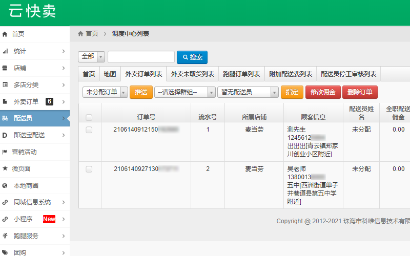Click the 订单号 column header
This screenshot has width=410, height=256.
click(x=146, y=117)
